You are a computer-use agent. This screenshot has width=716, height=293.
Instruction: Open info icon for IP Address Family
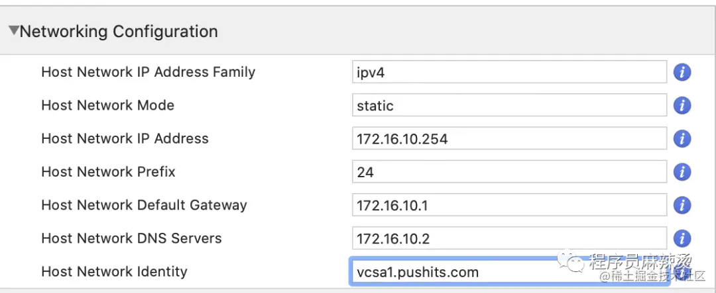point(682,72)
